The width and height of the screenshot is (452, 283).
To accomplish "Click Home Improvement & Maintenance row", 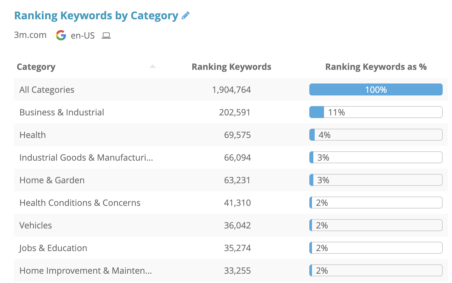I will [86, 271].
